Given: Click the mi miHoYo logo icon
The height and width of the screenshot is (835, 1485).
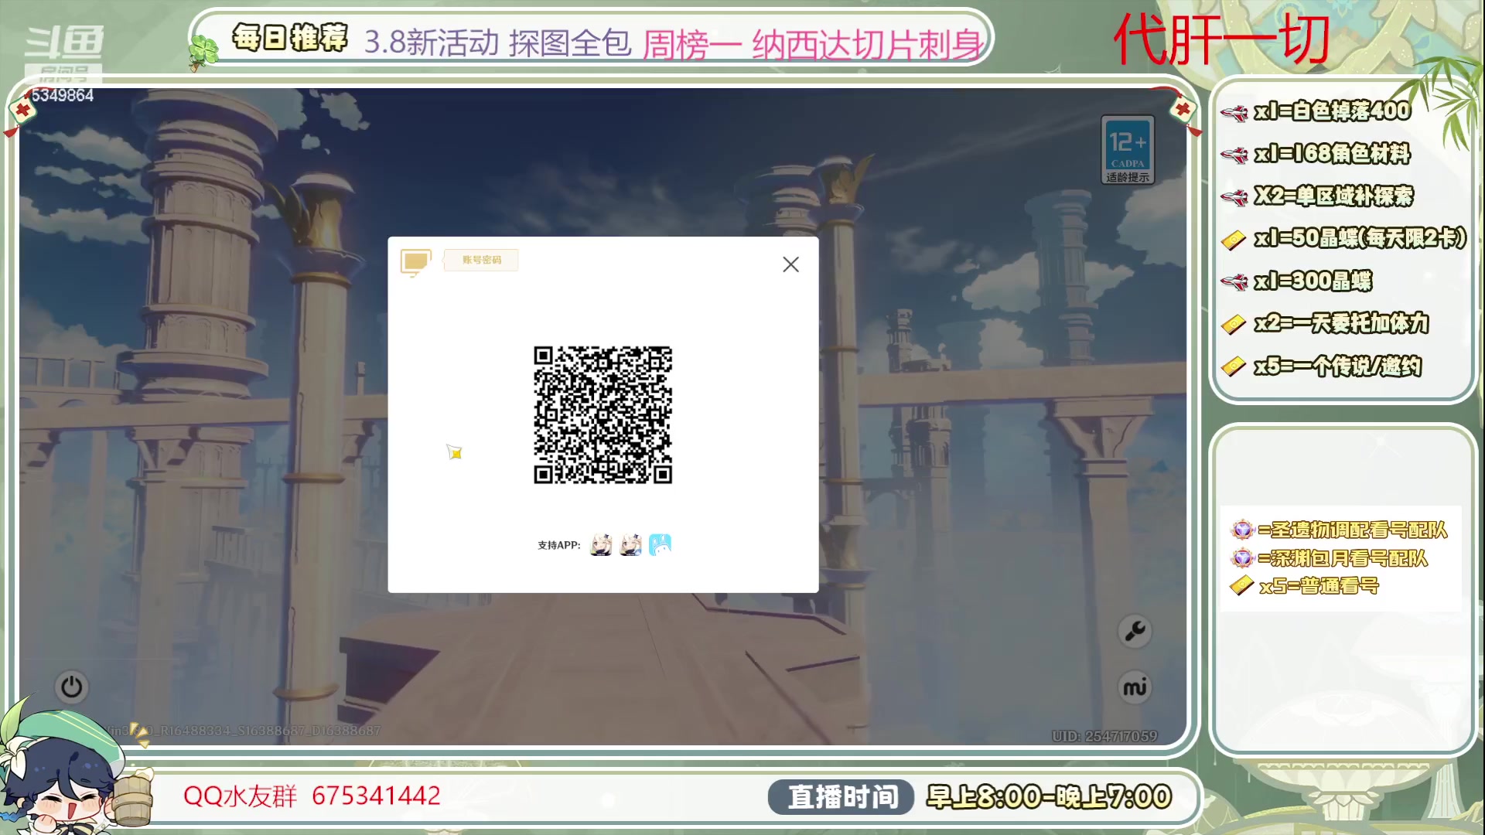Looking at the screenshot, I should coord(1135,687).
